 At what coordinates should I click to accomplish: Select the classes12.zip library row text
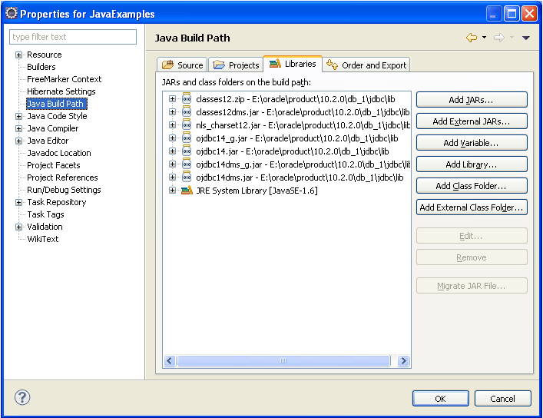point(296,99)
